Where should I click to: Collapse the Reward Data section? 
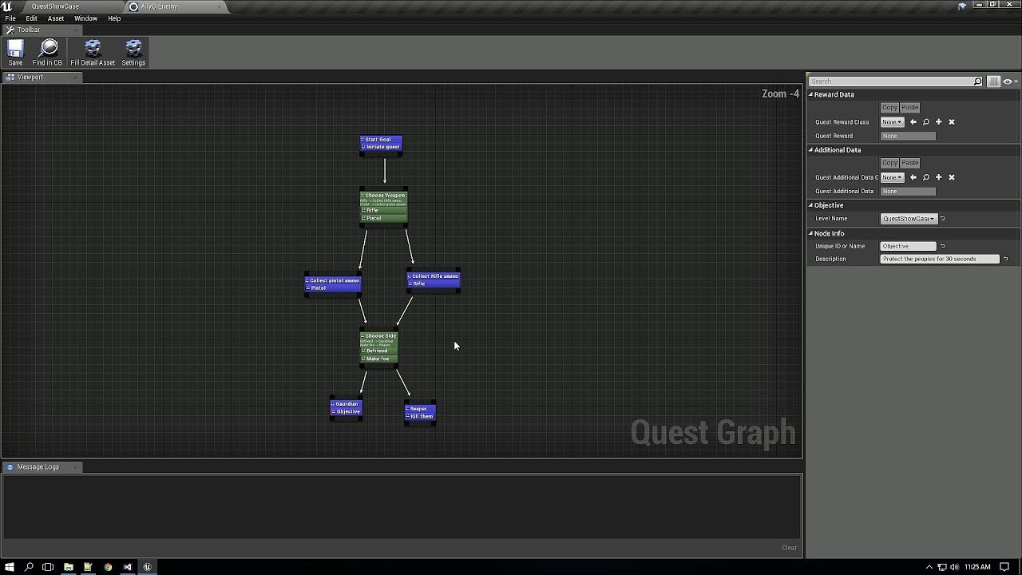[810, 94]
